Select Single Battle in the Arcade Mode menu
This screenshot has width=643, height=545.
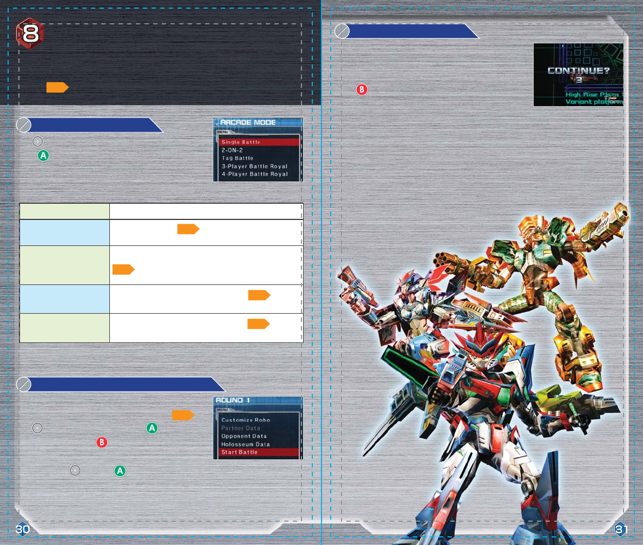click(x=259, y=142)
